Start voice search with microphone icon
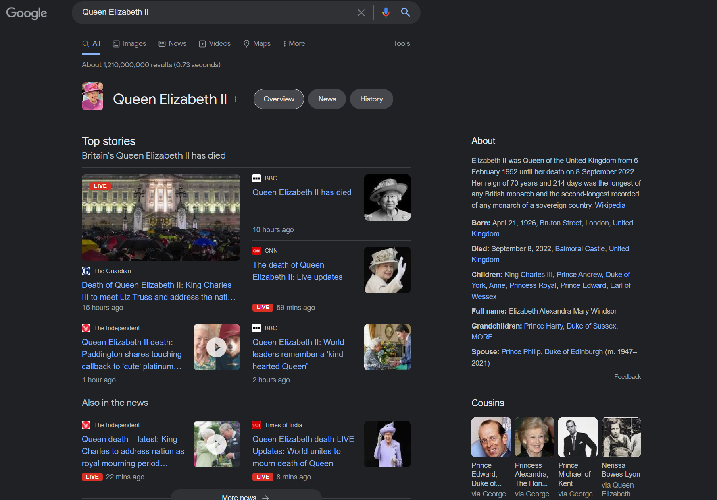717x500 pixels. [386, 12]
